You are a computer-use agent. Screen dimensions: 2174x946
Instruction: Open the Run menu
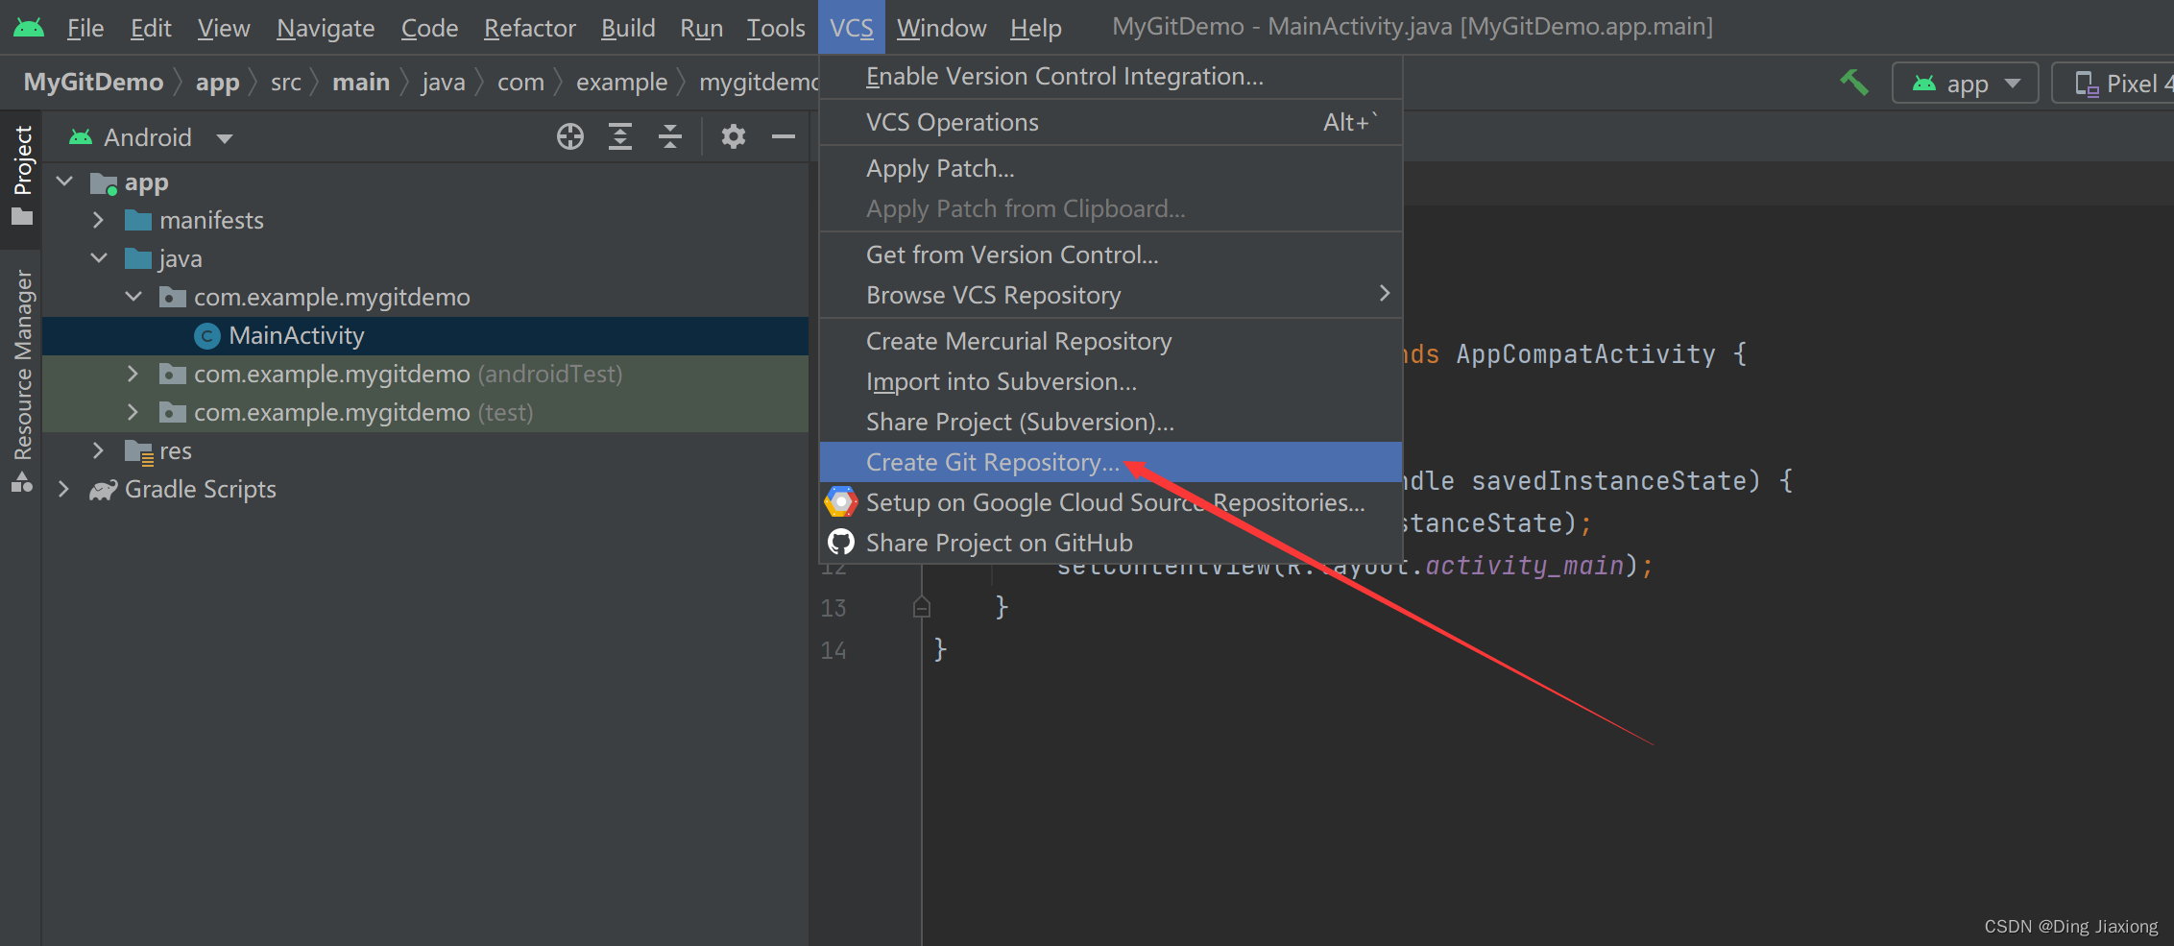click(701, 28)
